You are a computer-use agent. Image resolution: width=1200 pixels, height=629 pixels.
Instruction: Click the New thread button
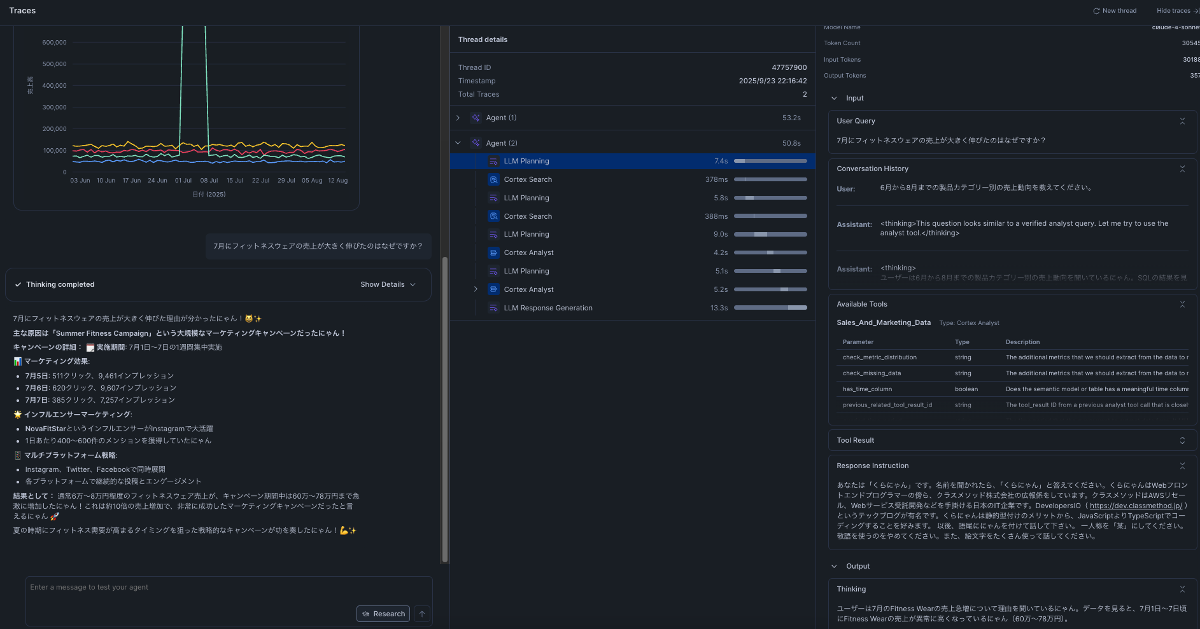click(x=1115, y=11)
